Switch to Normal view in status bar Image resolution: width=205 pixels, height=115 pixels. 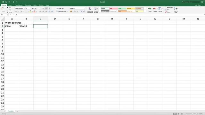pos(175,114)
